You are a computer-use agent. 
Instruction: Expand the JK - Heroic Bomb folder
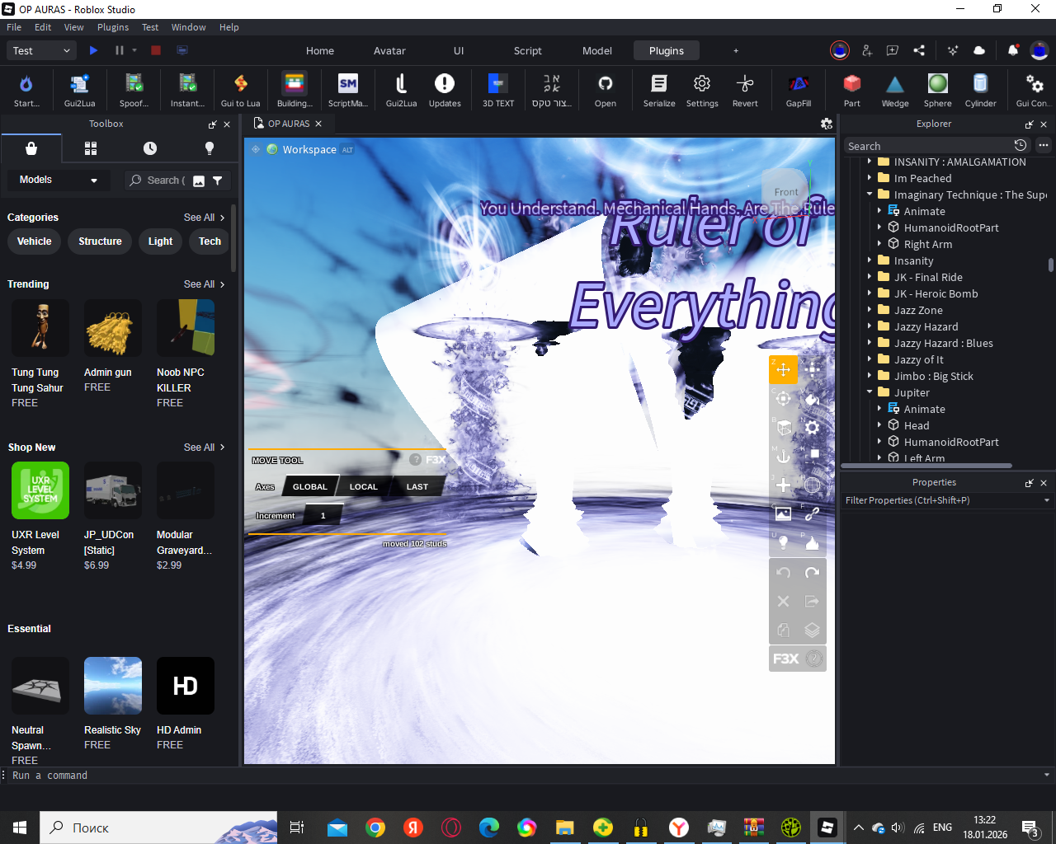870,293
